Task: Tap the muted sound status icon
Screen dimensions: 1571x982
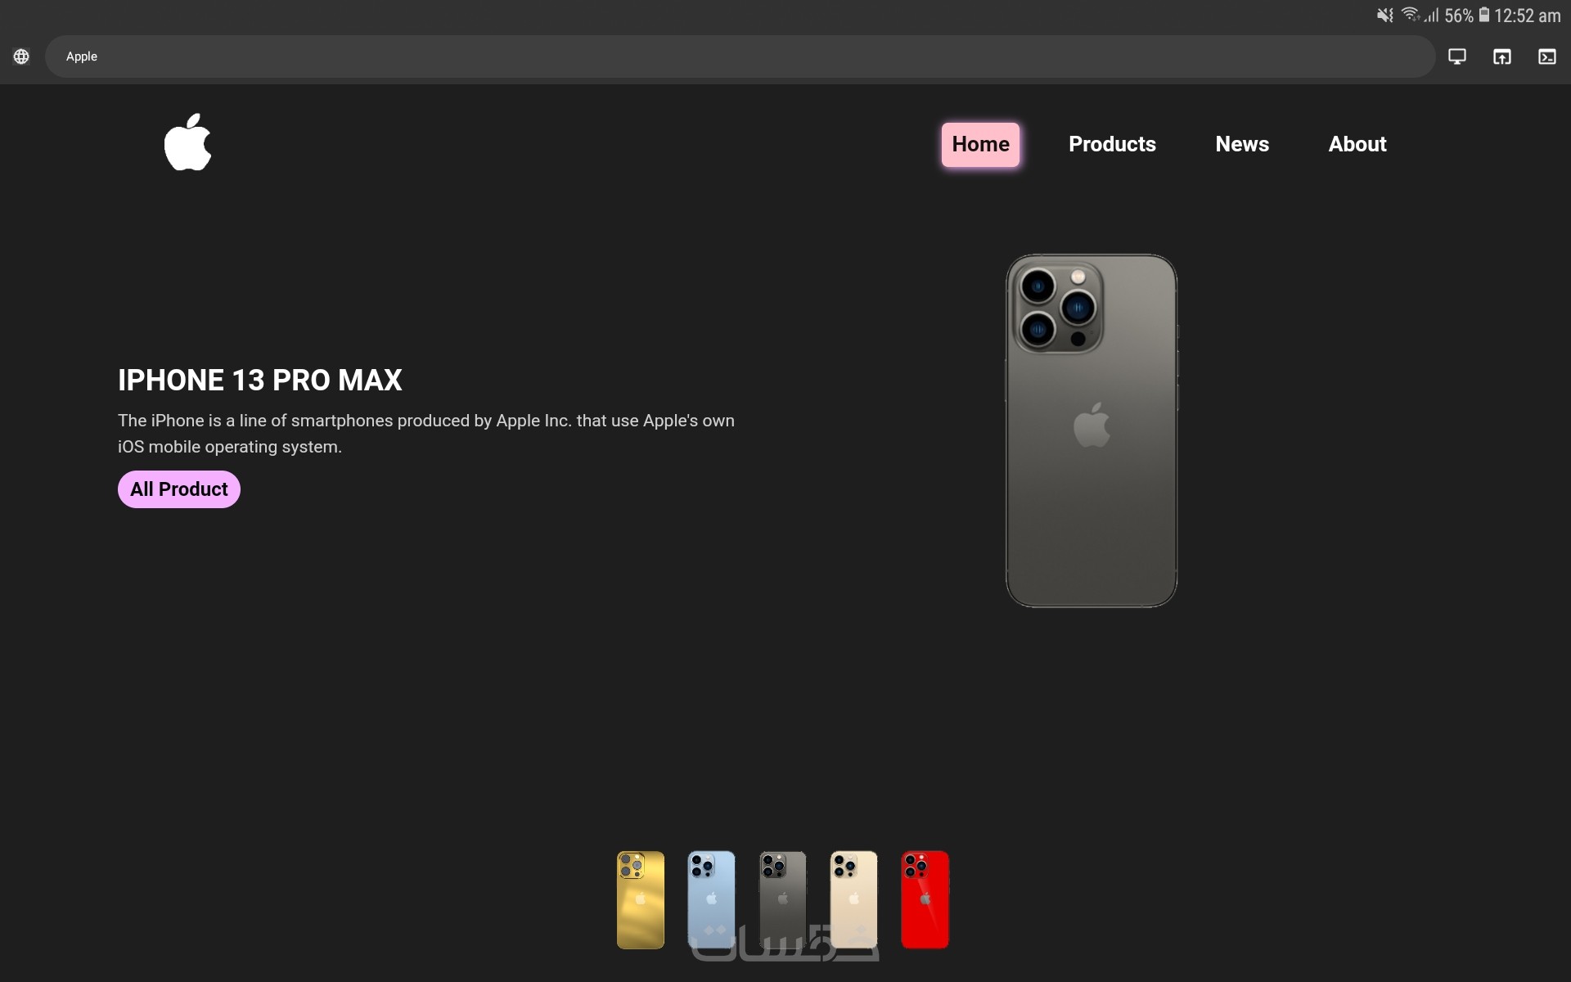Action: click(x=1384, y=15)
